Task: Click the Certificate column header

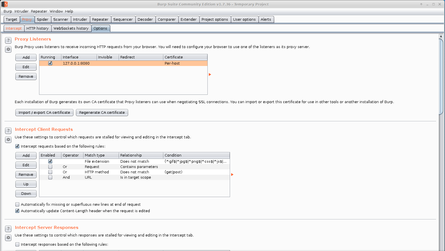Action: [185, 57]
